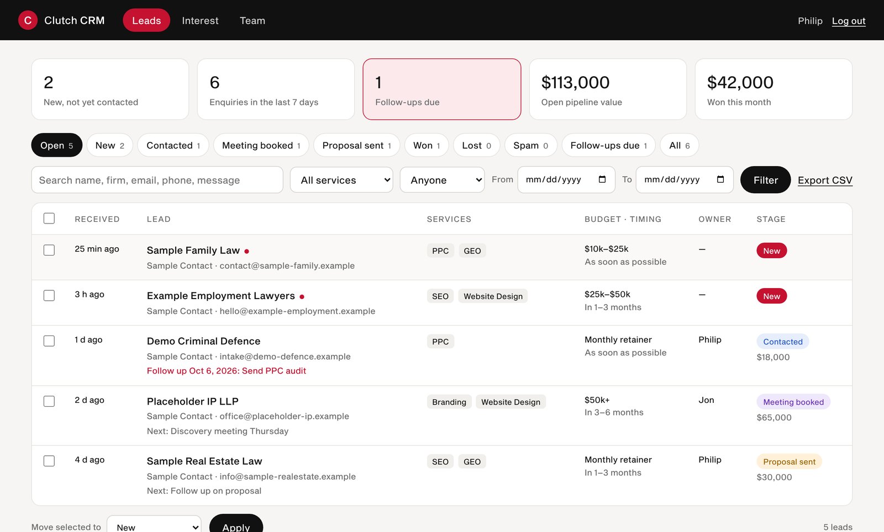Screen dimensions: 884x532
Task: Click the Apply button
Action: coord(236,523)
